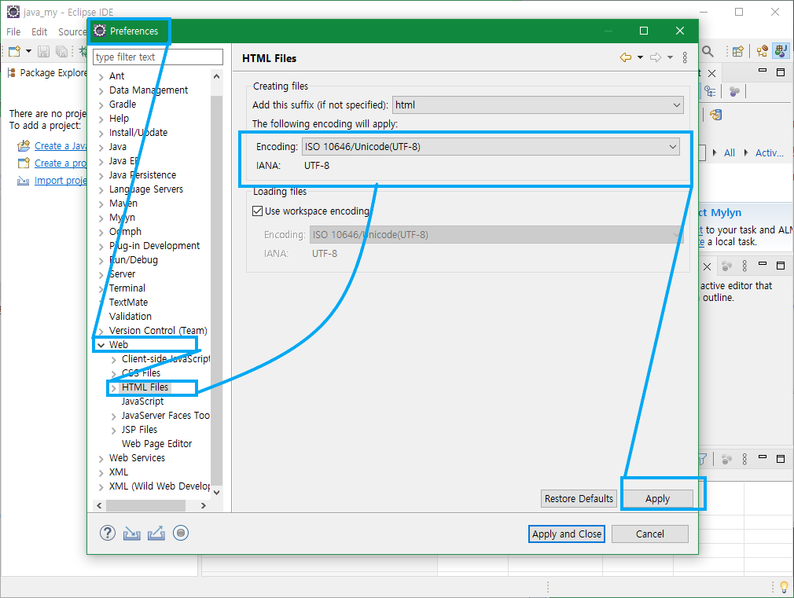Image resolution: width=794 pixels, height=598 pixels.
Task: Open the Edit menu in Eclipse
Action: (39, 32)
